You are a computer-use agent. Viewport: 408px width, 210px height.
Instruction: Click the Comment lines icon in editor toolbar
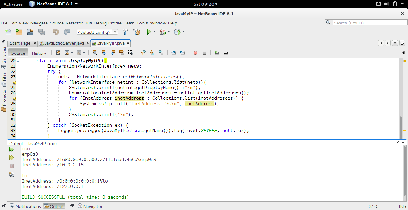point(217,53)
